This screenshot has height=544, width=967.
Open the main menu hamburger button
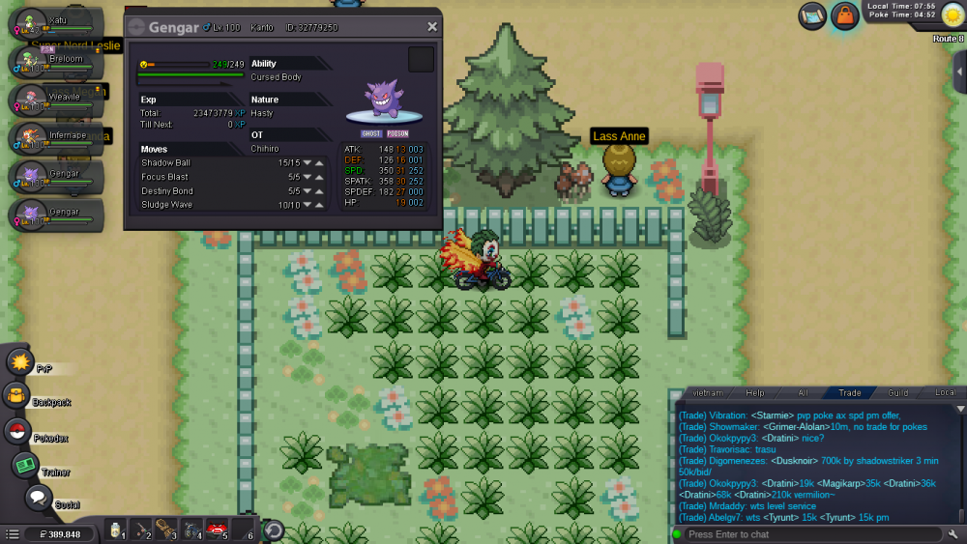(x=12, y=534)
